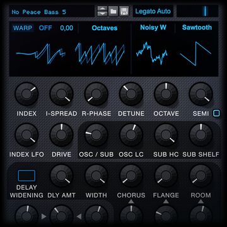Click the right-pointing arrow between bottom knobs
227x227 pixels.
(44, 216)
